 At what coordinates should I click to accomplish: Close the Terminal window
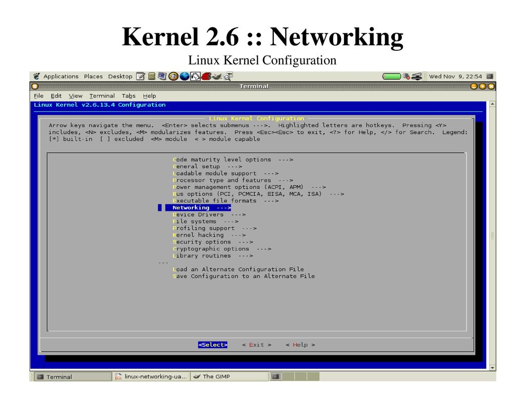[x=491, y=86]
